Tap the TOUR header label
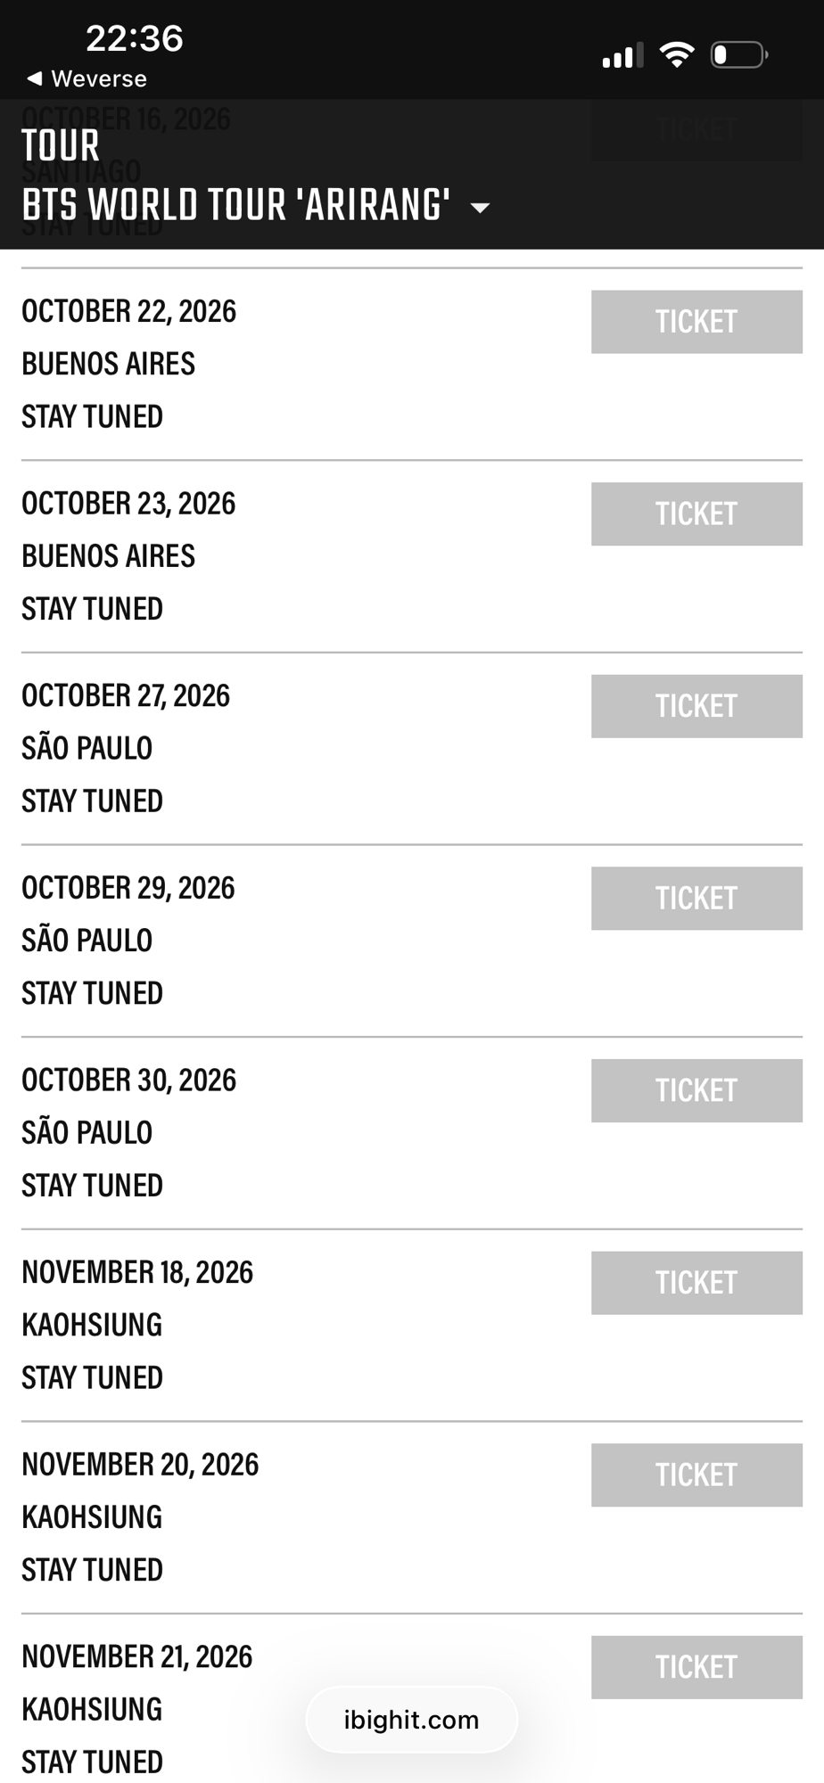 coord(61,146)
